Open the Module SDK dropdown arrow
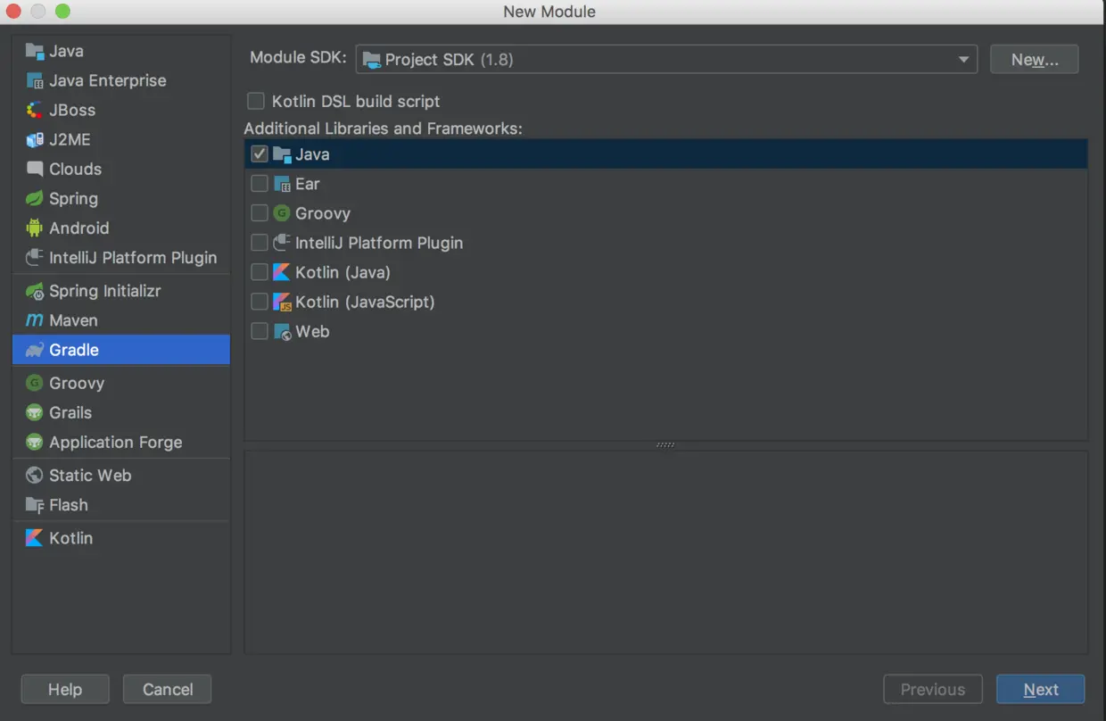Image resolution: width=1106 pixels, height=721 pixels. click(963, 60)
